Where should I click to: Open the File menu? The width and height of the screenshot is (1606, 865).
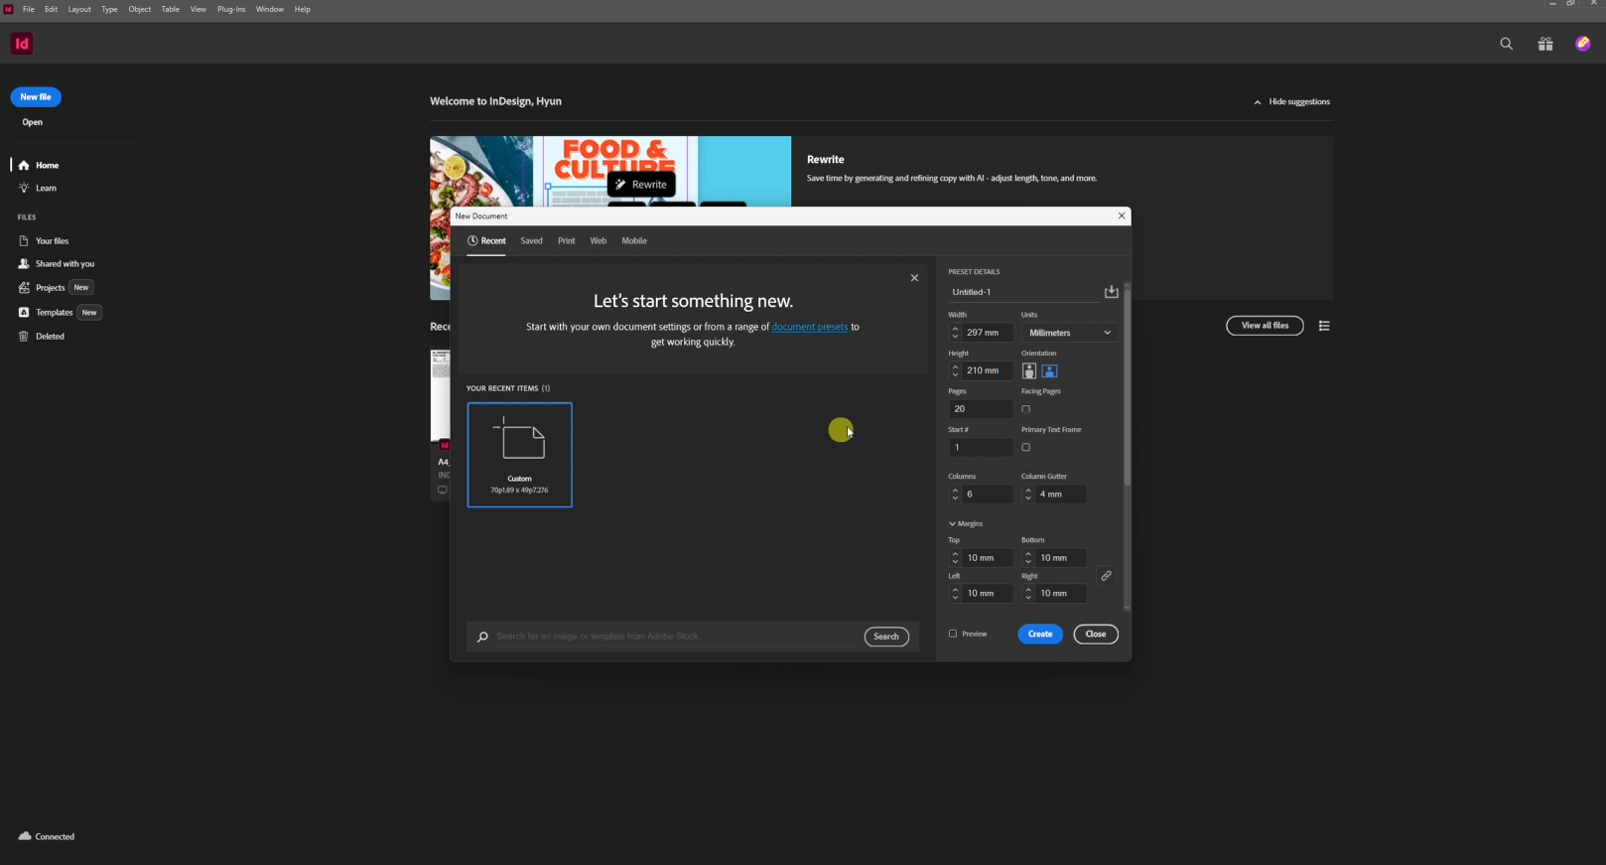(x=29, y=9)
